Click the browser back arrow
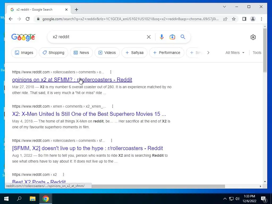Viewport: 272px width, 204px height. (x=11, y=19)
